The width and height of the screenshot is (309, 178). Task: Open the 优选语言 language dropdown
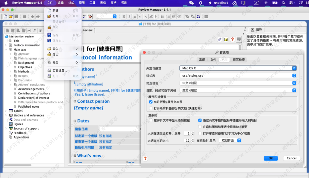(238, 83)
